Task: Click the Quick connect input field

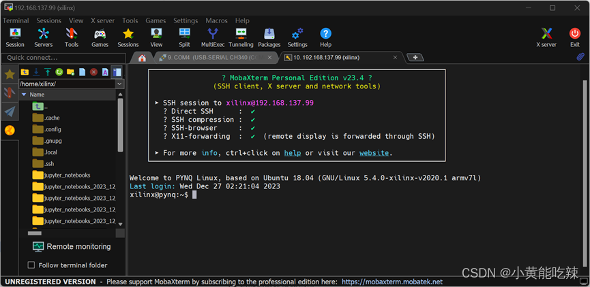Action: pos(63,58)
